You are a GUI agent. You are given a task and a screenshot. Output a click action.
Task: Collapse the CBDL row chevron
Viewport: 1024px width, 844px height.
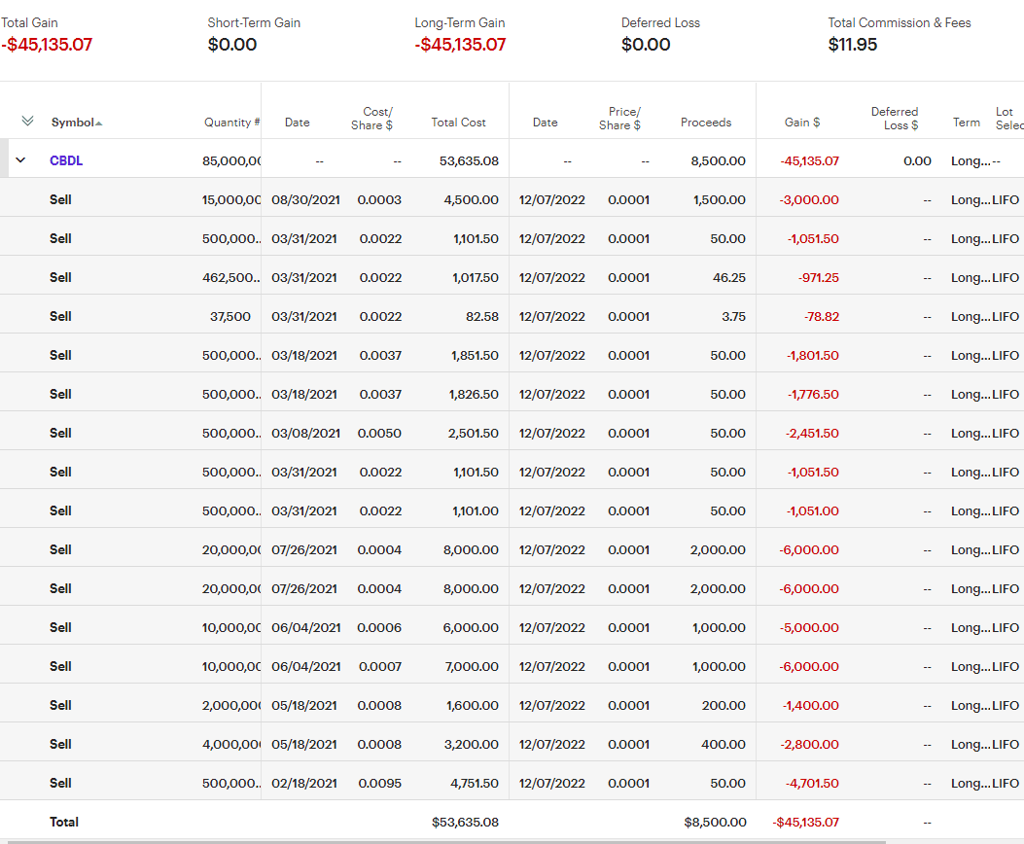pyautogui.click(x=20, y=160)
